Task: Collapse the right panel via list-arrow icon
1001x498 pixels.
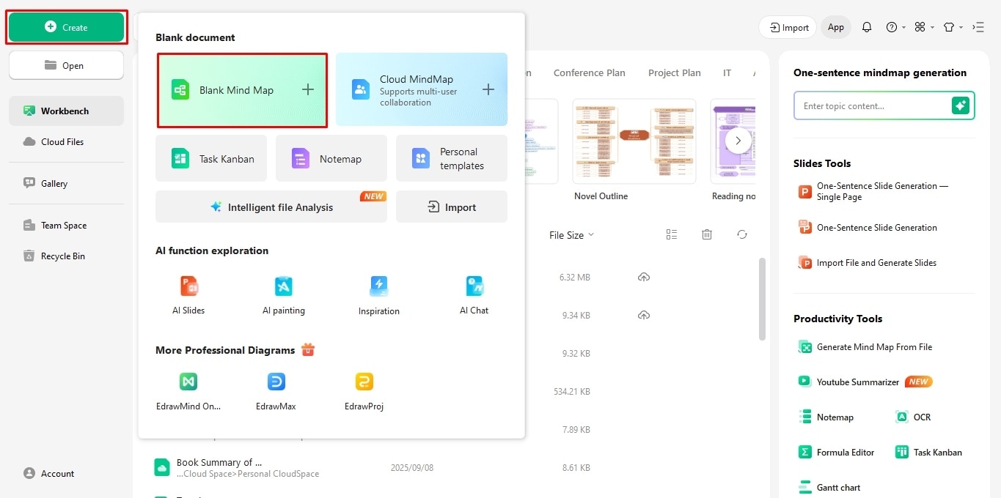Action: tap(978, 27)
